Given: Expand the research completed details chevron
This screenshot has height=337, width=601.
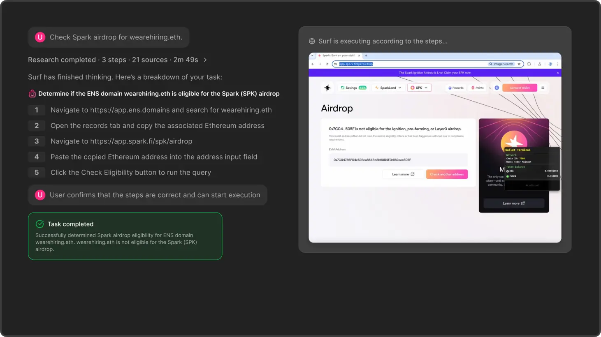Looking at the screenshot, I should [x=205, y=60].
